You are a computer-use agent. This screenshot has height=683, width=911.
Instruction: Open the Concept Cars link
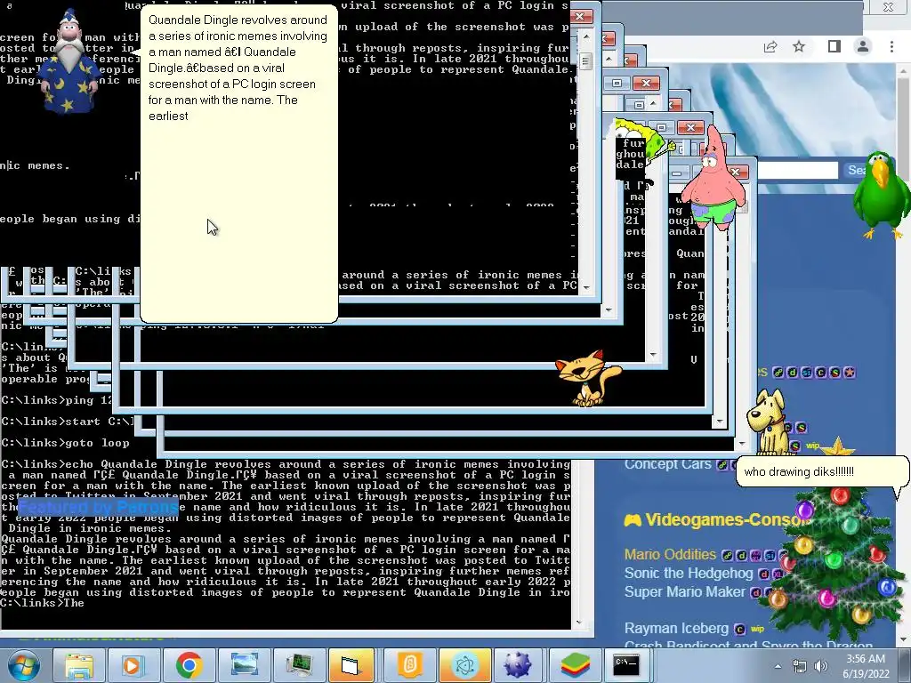click(667, 463)
